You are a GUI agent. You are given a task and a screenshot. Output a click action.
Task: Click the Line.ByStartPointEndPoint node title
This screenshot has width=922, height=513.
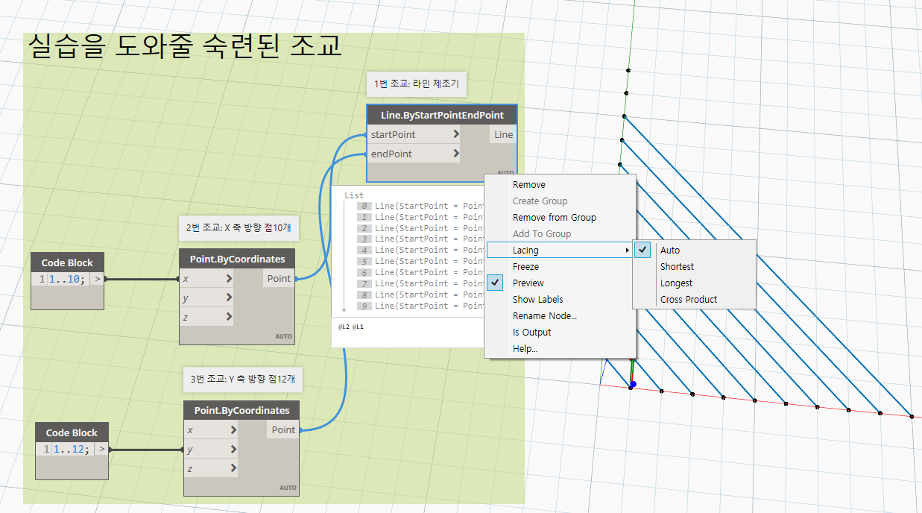(x=442, y=115)
